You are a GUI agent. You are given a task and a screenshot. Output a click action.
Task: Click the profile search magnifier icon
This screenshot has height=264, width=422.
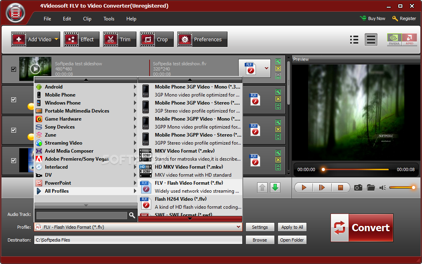click(x=132, y=215)
